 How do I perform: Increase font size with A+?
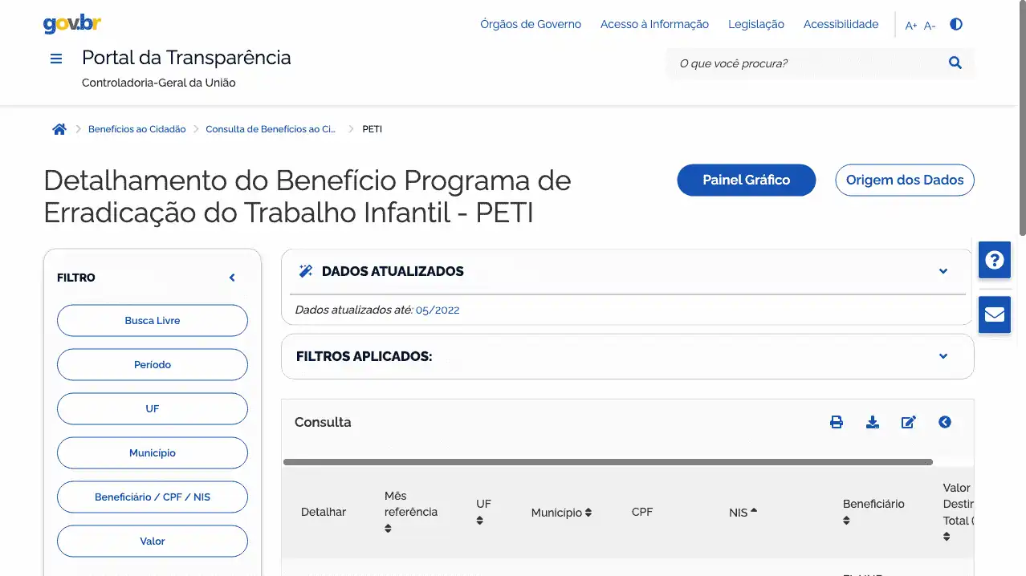click(x=911, y=26)
